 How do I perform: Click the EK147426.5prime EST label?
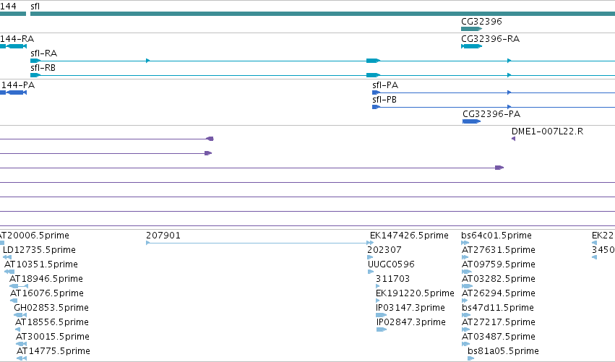[409, 236]
